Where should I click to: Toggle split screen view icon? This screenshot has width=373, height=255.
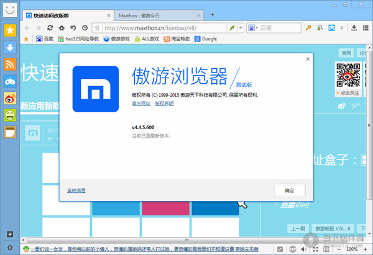click(326, 249)
